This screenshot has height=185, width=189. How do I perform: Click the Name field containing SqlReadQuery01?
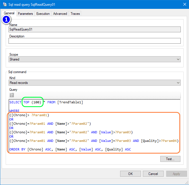(94, 29)
